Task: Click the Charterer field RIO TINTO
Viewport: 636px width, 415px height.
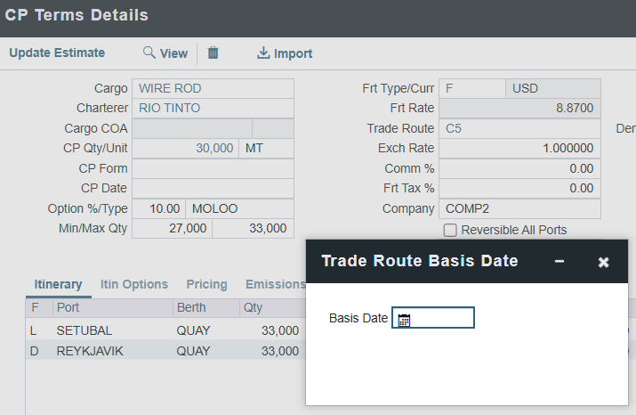Action: [x=213, y=109]
